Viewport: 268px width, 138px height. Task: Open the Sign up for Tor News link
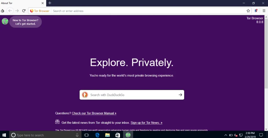(146, 123)
